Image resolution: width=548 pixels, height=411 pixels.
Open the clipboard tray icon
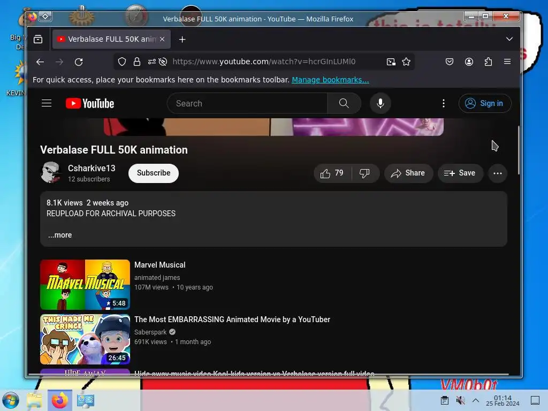click(445, 400)
